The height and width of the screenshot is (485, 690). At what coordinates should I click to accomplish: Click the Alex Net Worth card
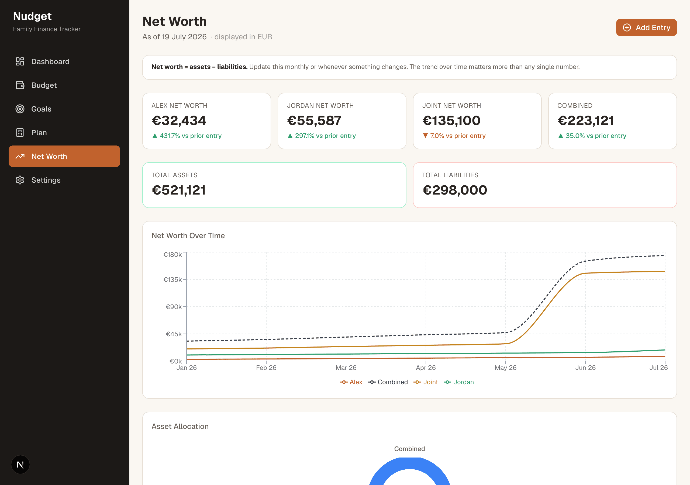[x=207, y=121]
